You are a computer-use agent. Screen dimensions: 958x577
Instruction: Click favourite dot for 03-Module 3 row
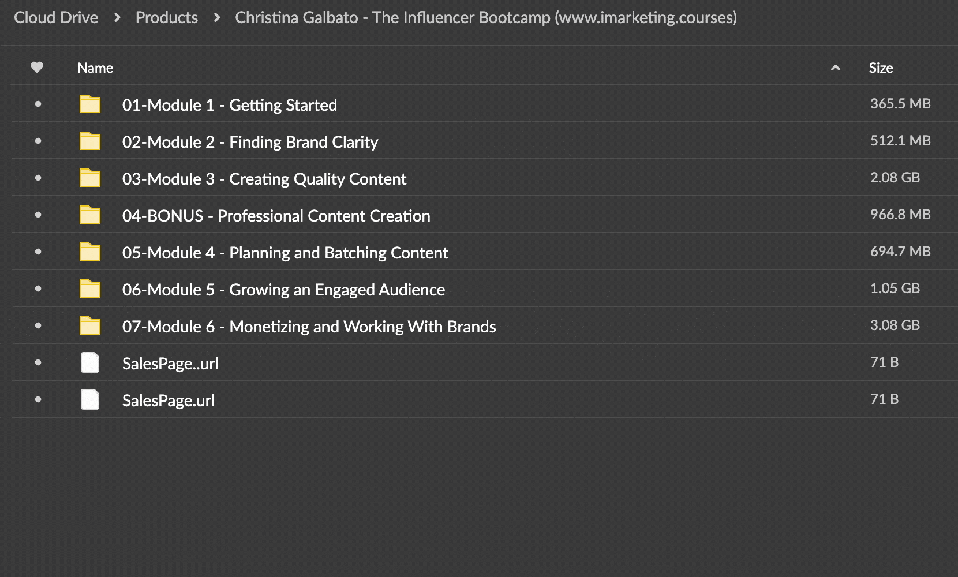(x=38, y=178)
